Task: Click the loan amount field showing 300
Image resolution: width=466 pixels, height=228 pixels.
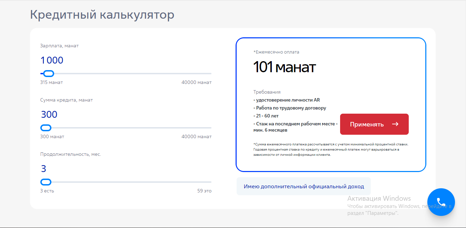Action: 49,115
